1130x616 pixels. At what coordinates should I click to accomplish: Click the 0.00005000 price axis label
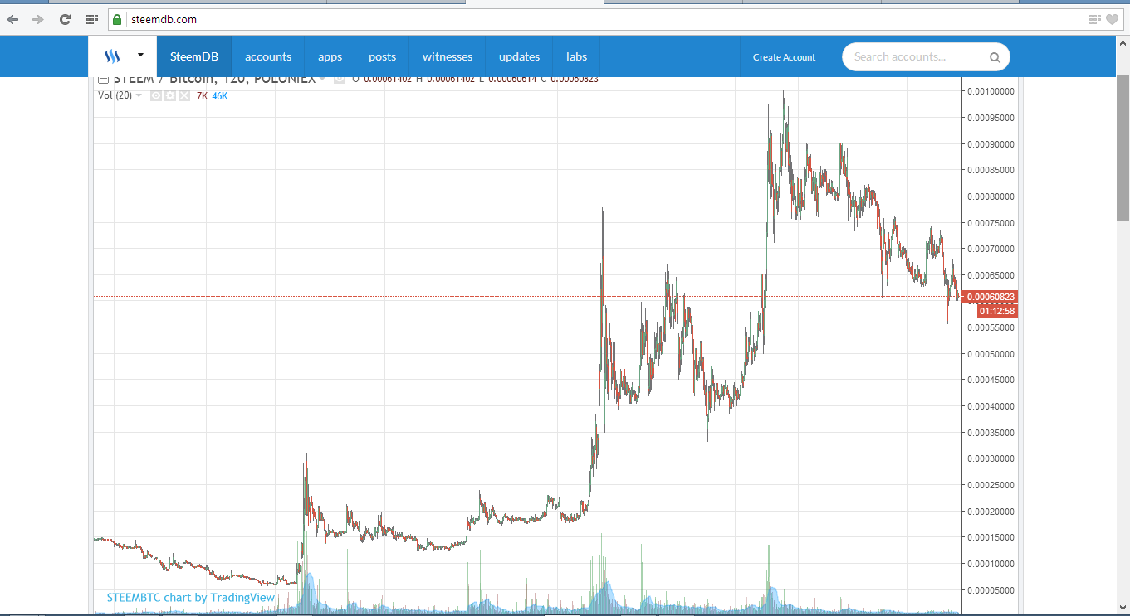(x=991, y=590)
